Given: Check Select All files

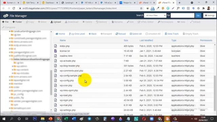Looking at the screenshot, I should coord(136,34).
